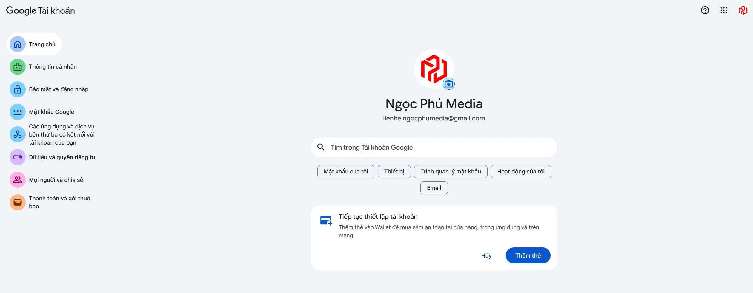Viewport: 753px width, 293px height.
Task: Click the Email suggestion chip
Action: [434, 187]
